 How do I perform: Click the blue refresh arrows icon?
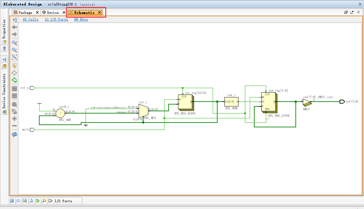[14, 134]
